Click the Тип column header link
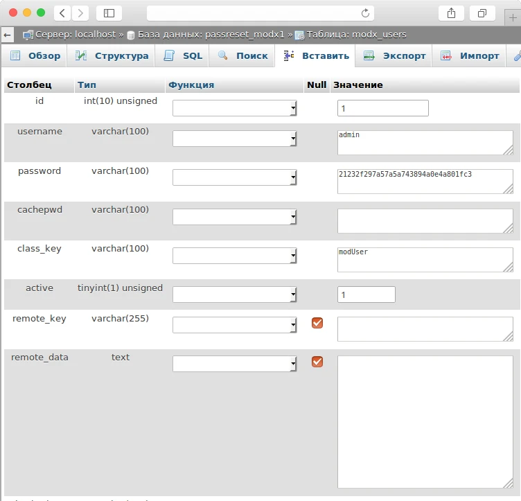Image resolution: width=521 pixels, height=501 pixels. [87, 85]
